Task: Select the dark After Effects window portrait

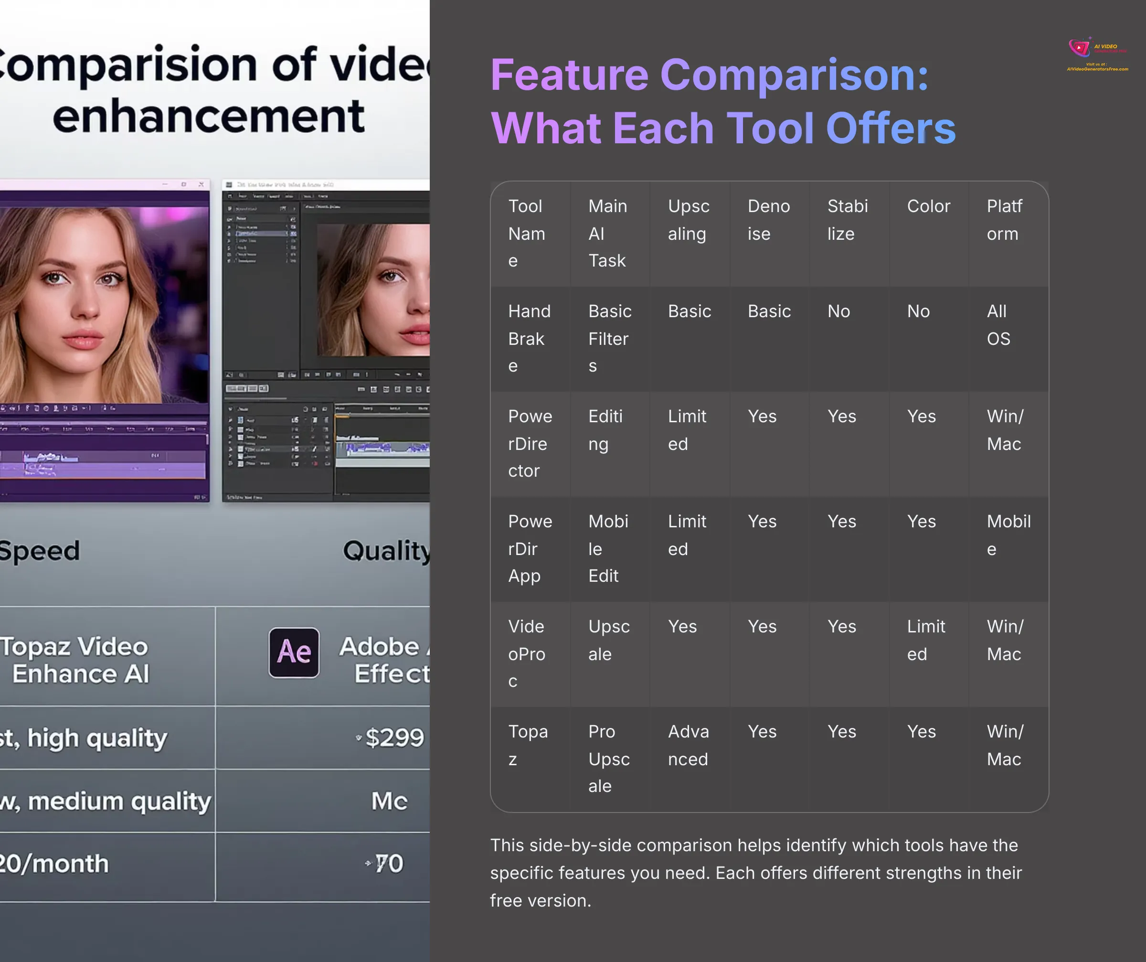Action: [x=373, y=290]
